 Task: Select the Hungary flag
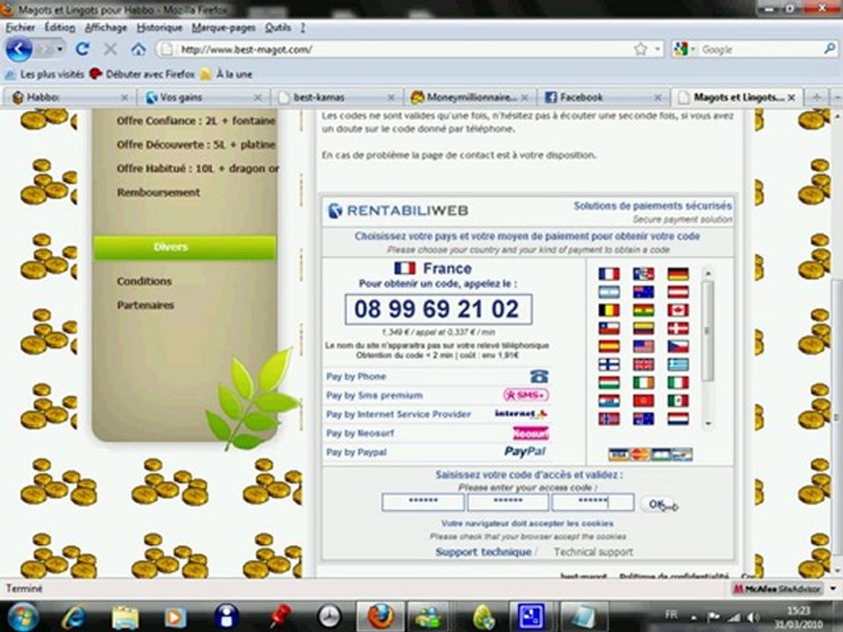click(x=609, y=383)
